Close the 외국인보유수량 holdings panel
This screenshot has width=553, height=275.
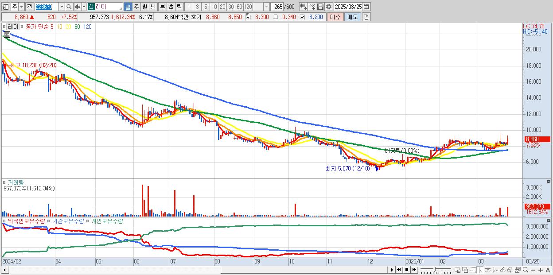click(x=549, y=220)
